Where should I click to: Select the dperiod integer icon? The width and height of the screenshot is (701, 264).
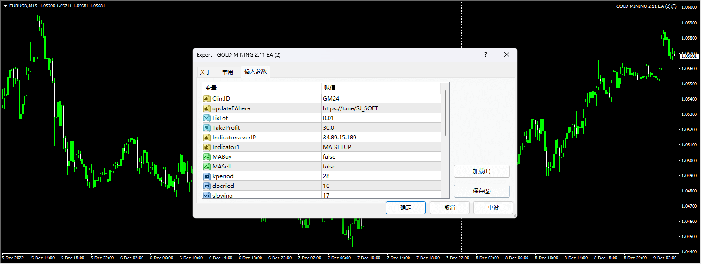click(207, 186)
